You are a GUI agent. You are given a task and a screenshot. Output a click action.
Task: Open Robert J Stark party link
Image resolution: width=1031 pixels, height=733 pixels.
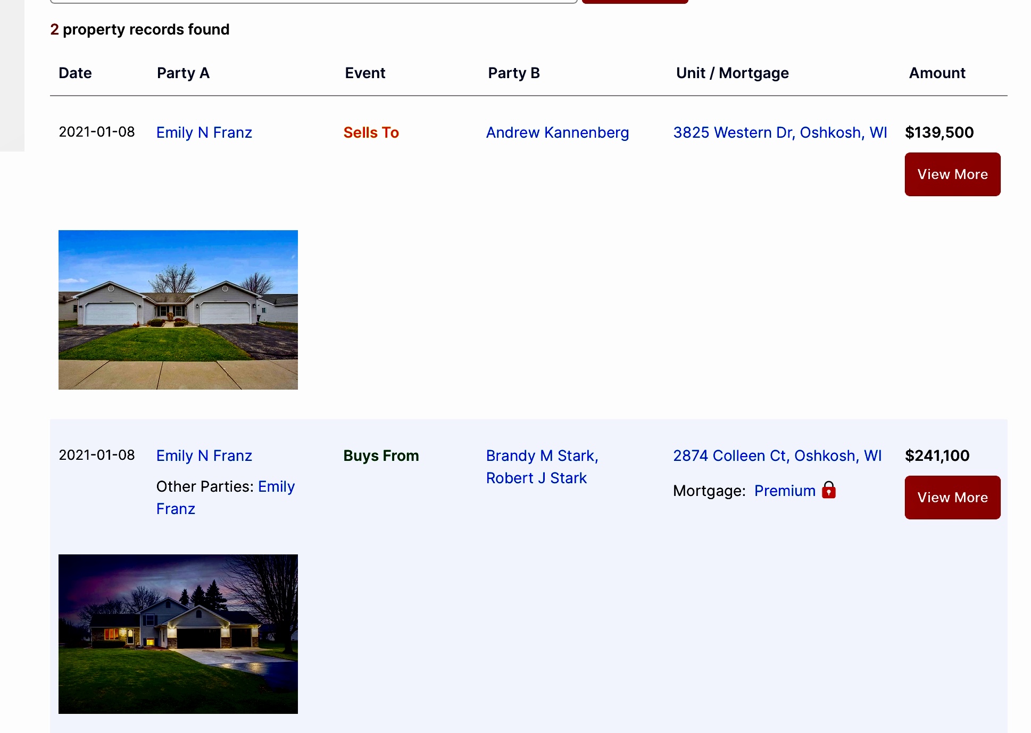[x=536, y=478]
